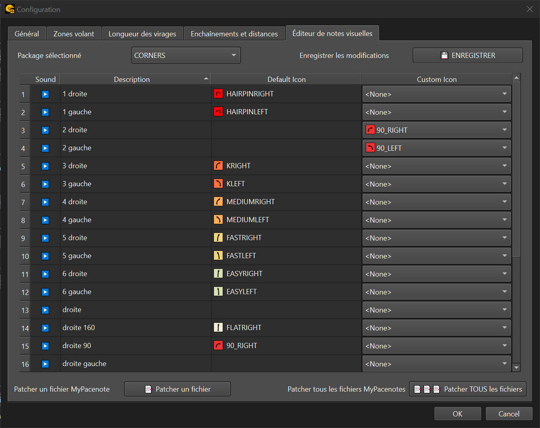Sort by the Description column header
Screen dimensions: 540x428
(132, 80)
